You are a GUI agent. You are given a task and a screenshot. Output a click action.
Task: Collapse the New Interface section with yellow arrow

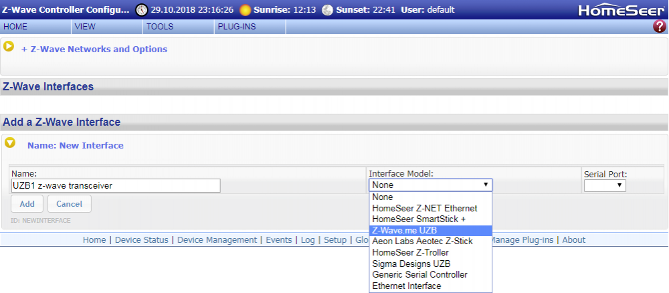click(10, 142)
